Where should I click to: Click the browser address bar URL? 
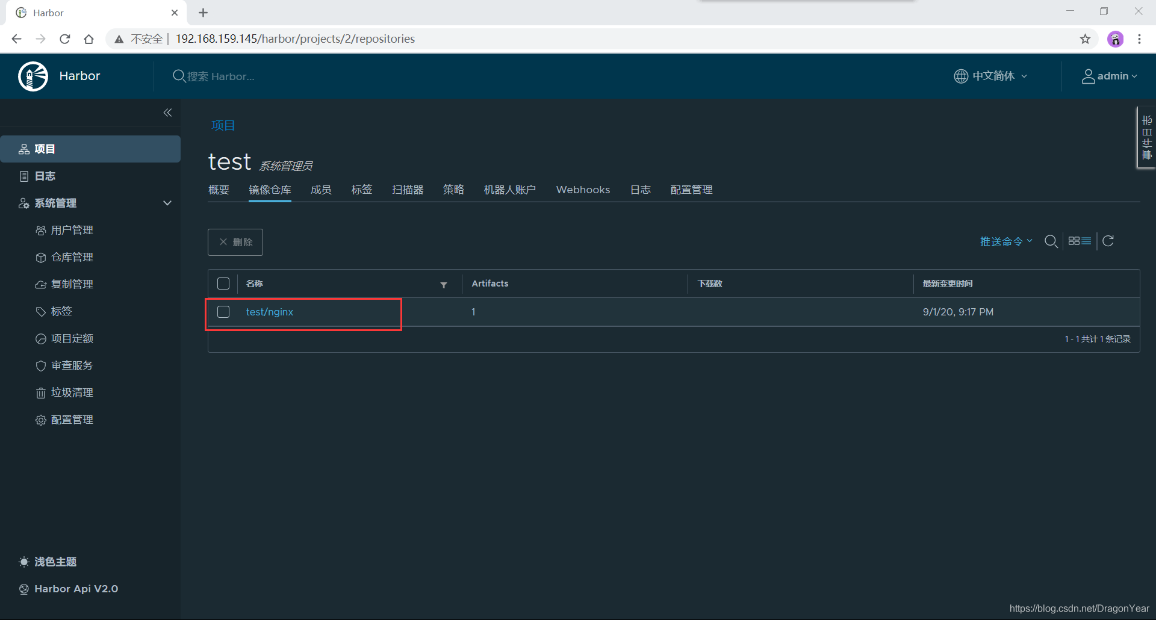(x=295, y=39)
